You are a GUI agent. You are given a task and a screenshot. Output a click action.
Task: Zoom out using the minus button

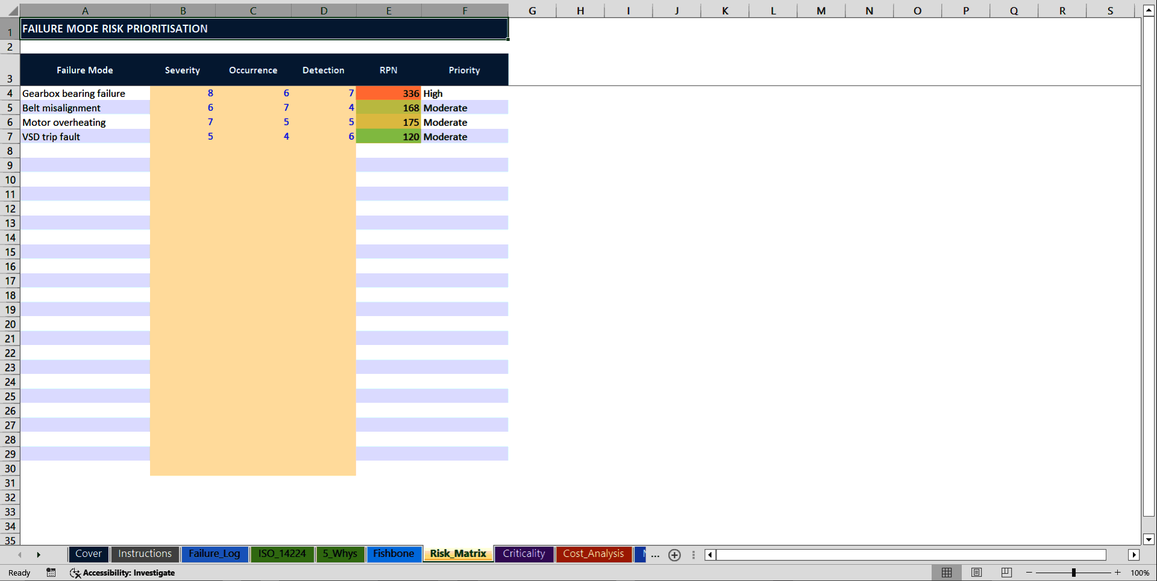click(1030, 573)
